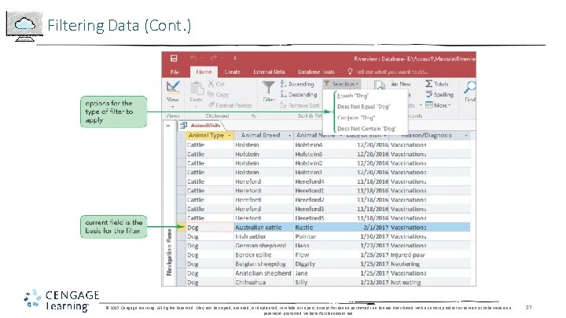Choose Does Not Equal "Dog" option

364,107
